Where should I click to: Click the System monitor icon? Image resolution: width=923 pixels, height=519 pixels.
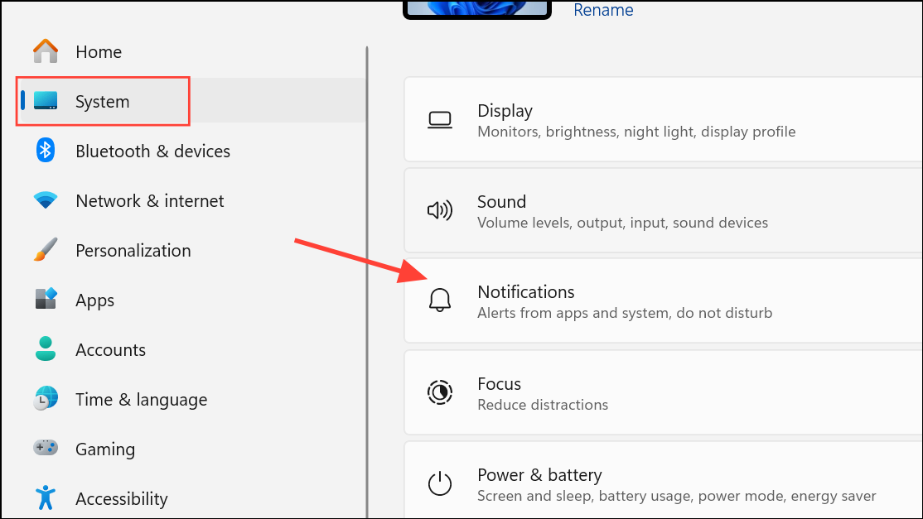[x=46, y=101]
